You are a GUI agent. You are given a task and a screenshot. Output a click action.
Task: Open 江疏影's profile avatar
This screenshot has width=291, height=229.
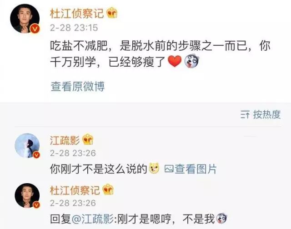click(27, 146)
